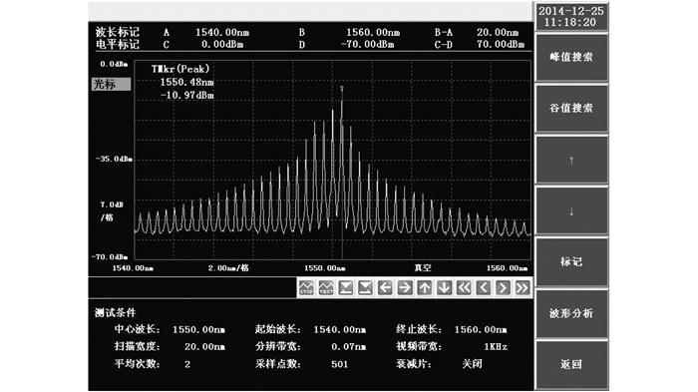Open the 标记 marker menu
698x392 pixels.
[x=571, y=261]
